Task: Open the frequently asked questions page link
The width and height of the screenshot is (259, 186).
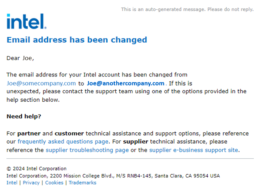Action: coord(63,142)
